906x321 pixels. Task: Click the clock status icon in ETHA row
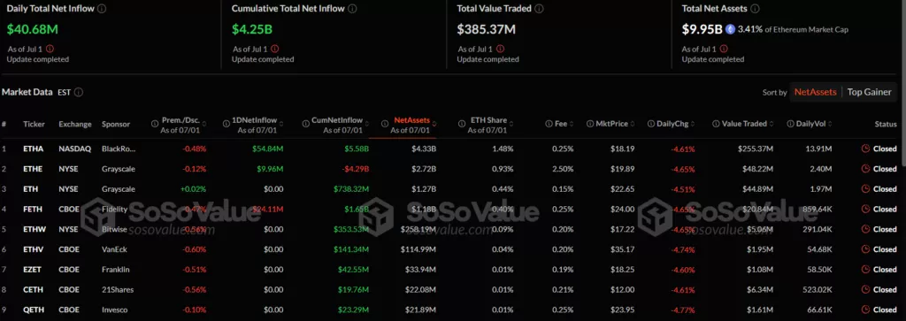[x=865, y=149]
